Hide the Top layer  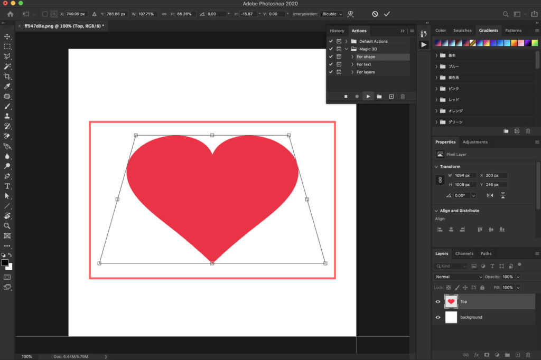click(x=438, y=301)
